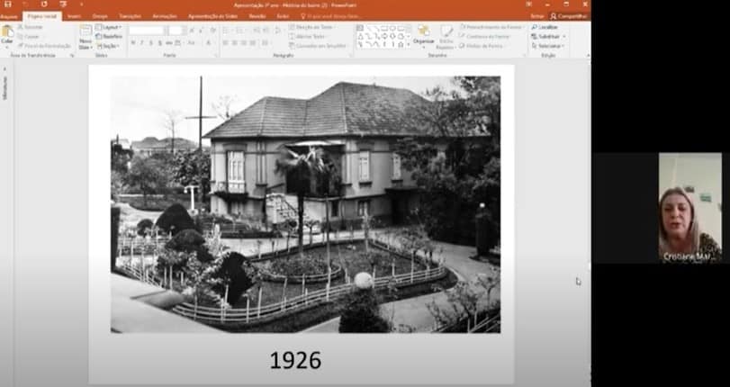Click the Font Color A button
Image resolution: width=730 pixels, height=387 pixels.
[209, 43]
